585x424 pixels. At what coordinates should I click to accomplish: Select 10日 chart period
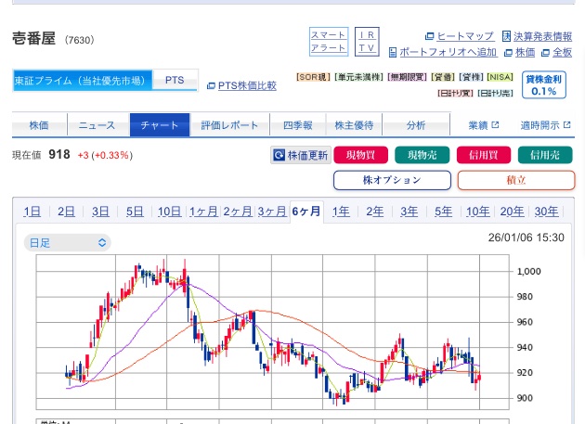click(x=169, y=212)
